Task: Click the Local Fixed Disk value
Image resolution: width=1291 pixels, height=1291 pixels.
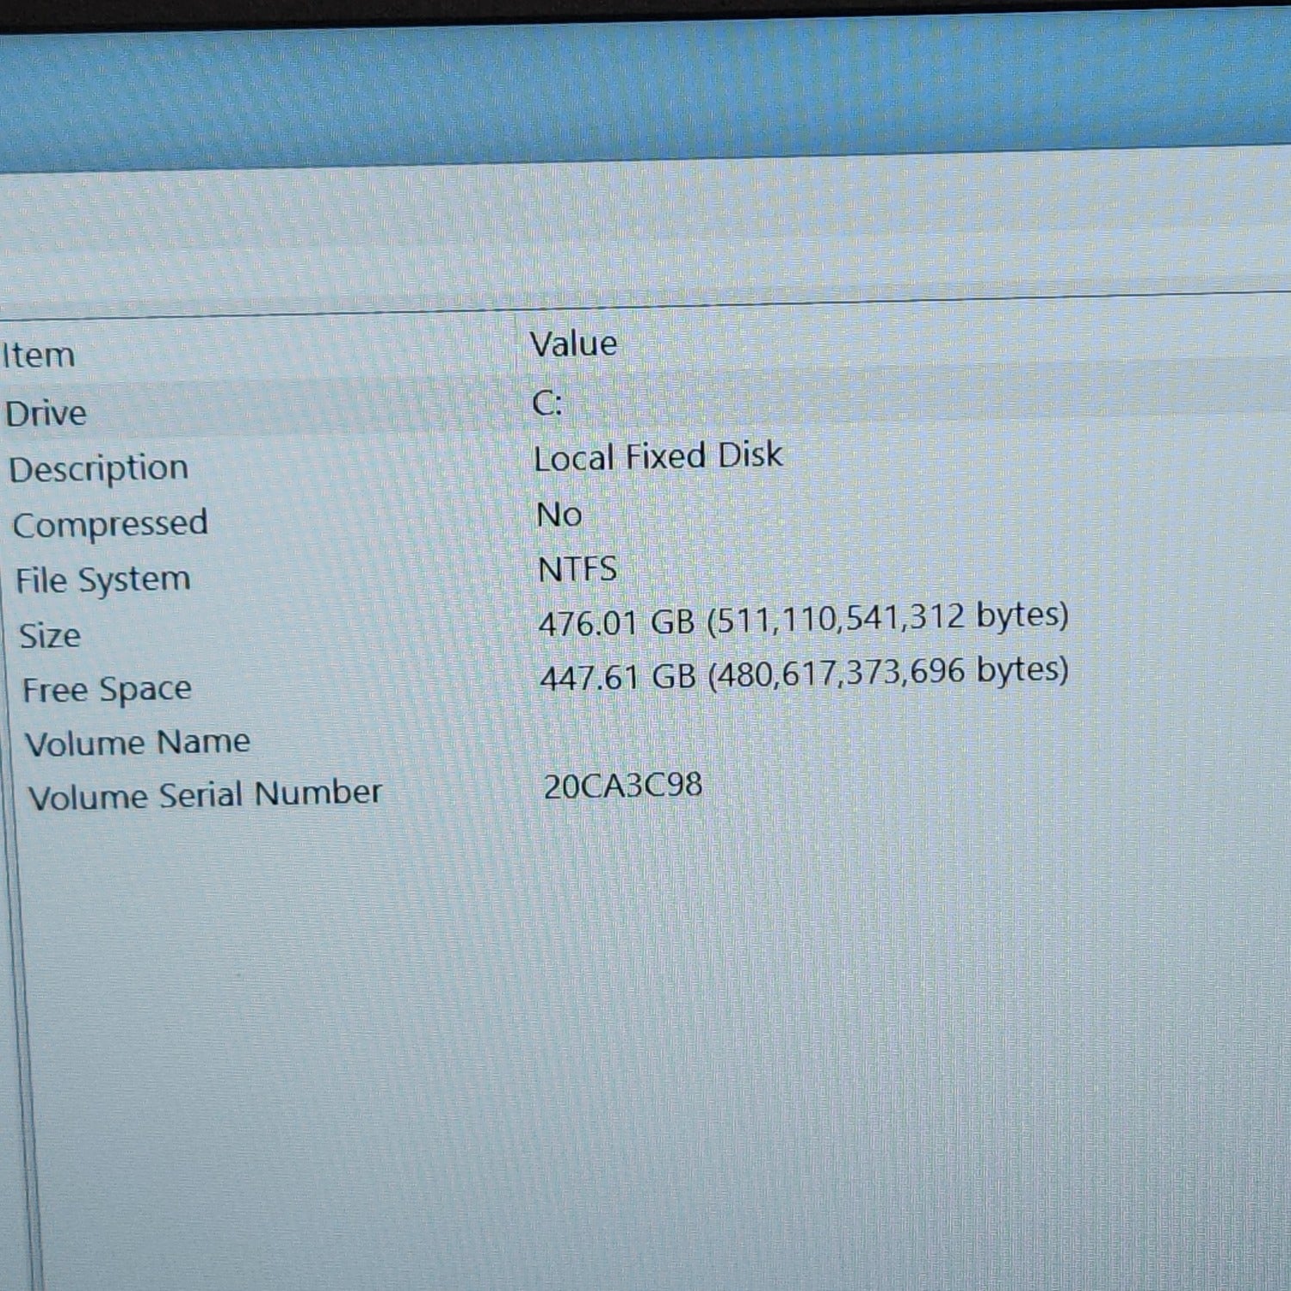Action: point(658,456)
